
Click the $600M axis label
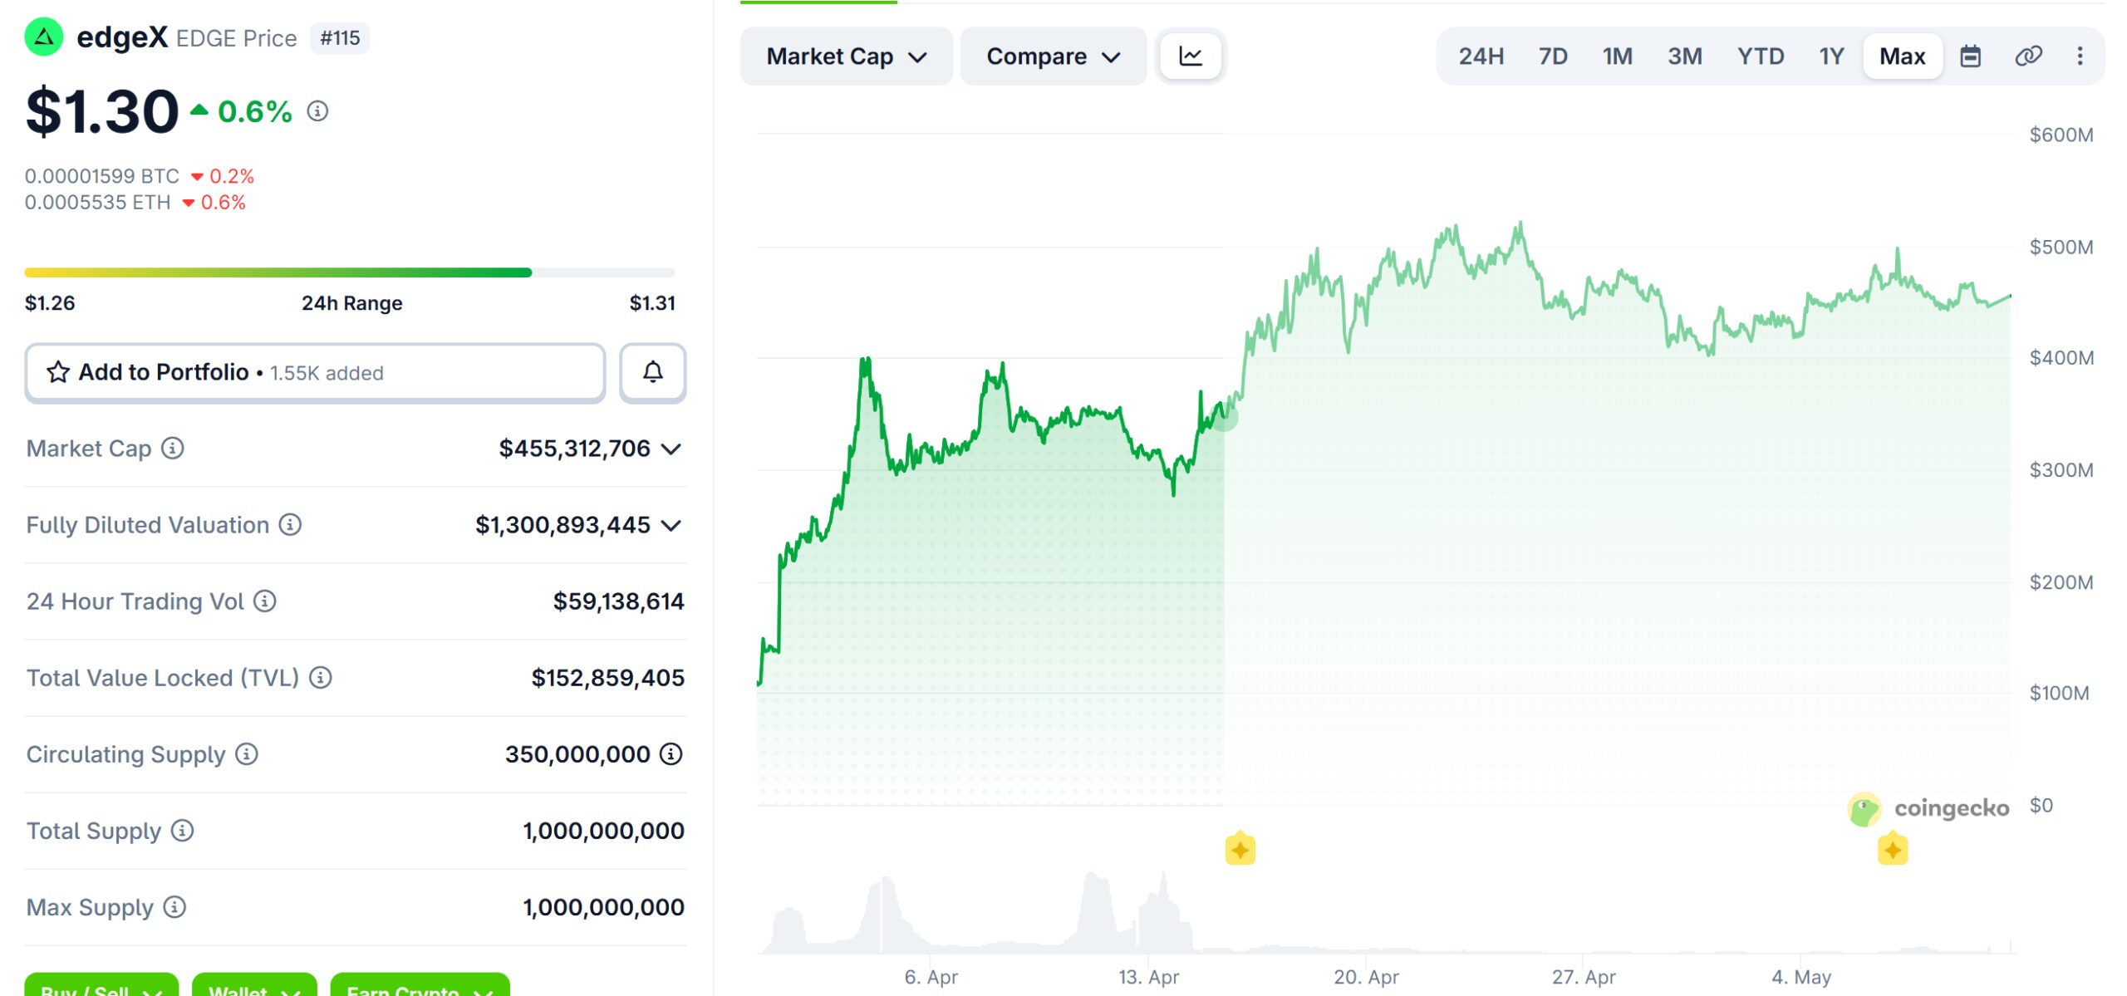coord(2061,135)
